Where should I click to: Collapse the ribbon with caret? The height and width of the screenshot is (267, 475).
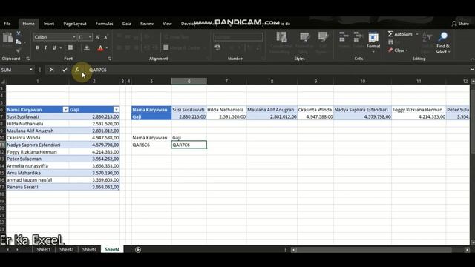pos(472,59)
